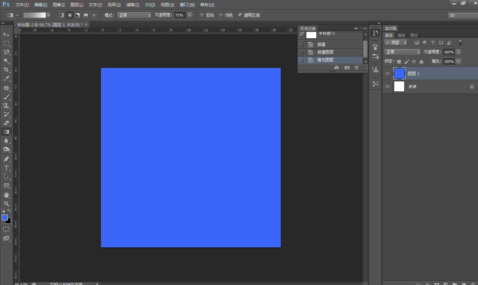Select the Hand tool
Viewport: 478px width, 285px height.
6,195
